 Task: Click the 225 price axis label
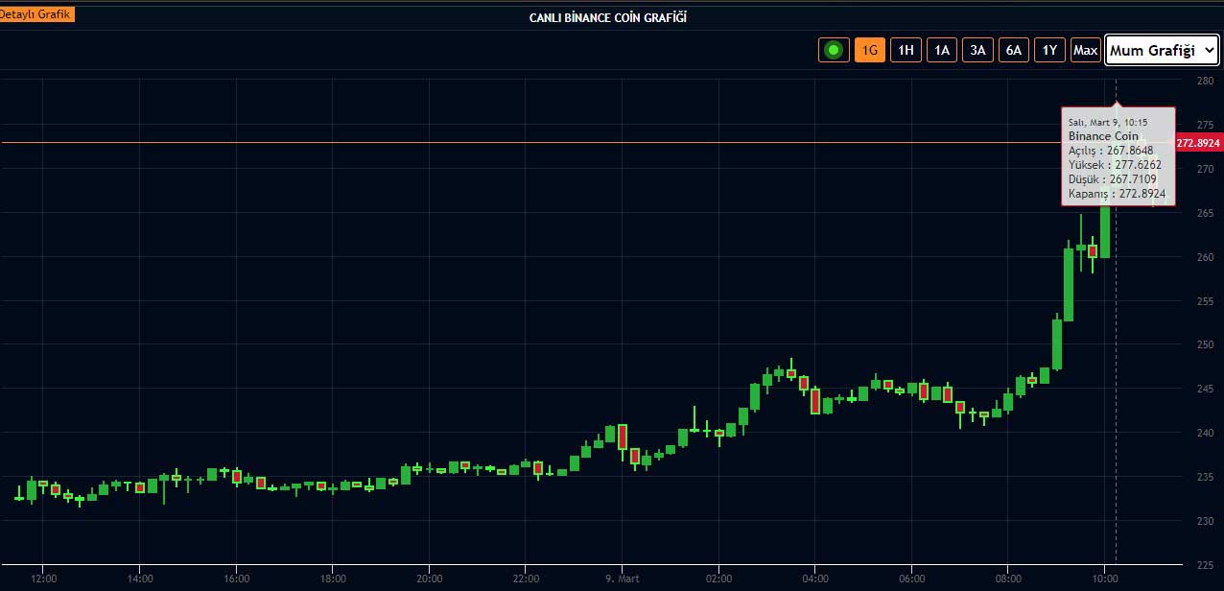tap(1205, 564)
